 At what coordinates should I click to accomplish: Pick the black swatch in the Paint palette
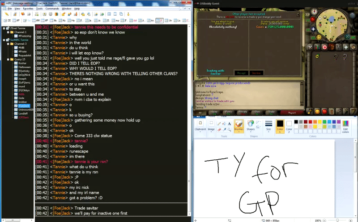pos(296,122)
